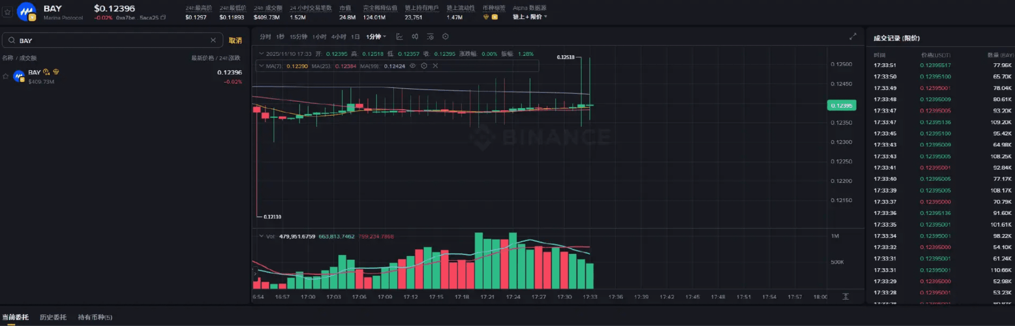Favorite BAY using the header star icon

click(7, 12)
